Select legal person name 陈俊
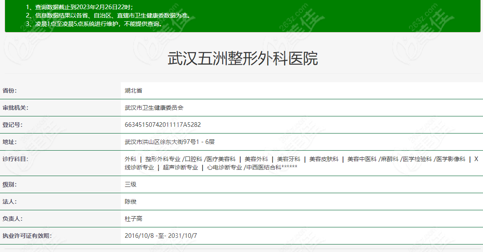Viewport: 483px width, 252px height. tap(131, 202)
